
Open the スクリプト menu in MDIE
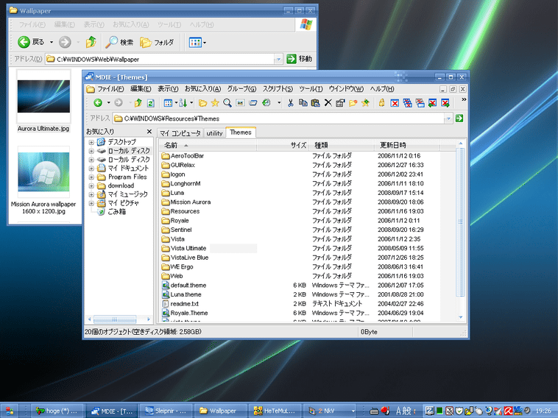278,89
